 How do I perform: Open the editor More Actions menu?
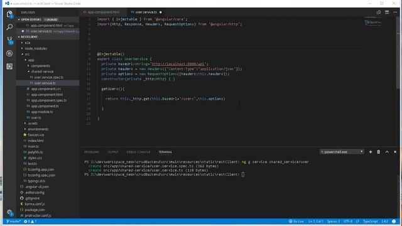pyautogui.click(x=395, y=12)
